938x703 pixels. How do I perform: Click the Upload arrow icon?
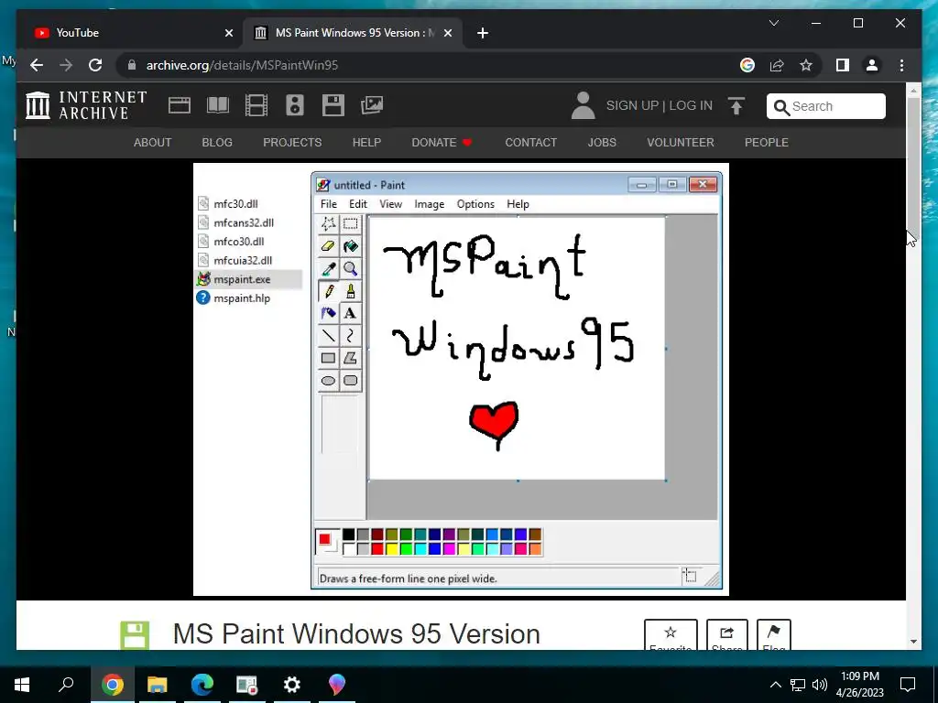[x=736, y=106]
